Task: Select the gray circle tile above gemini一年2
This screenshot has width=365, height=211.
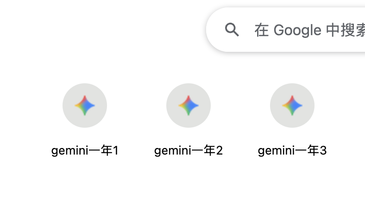Action: pyautogui.click(x=189, y=105)
